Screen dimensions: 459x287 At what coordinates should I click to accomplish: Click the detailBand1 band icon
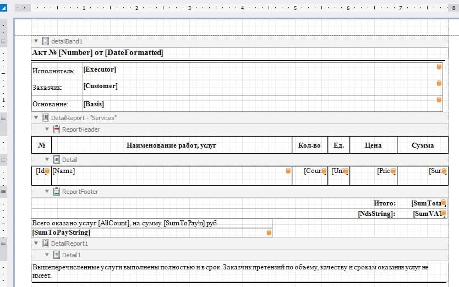(46, 41)
